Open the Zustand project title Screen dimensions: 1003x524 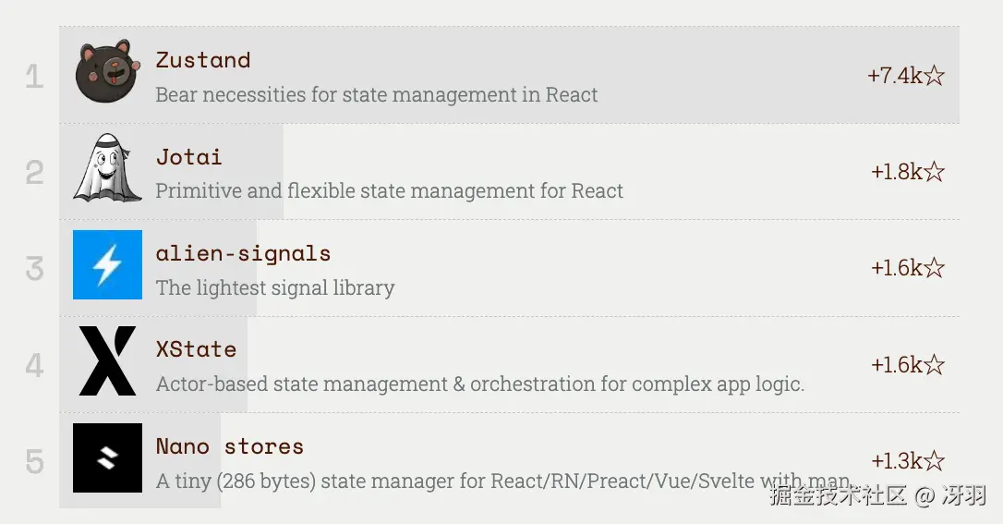tap(203, 60)
